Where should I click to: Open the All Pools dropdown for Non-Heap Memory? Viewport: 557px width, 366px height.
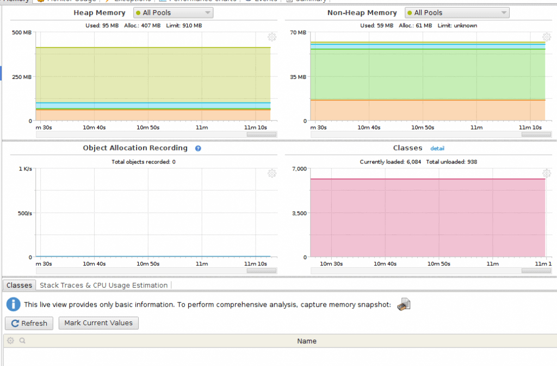click(457, 12)
